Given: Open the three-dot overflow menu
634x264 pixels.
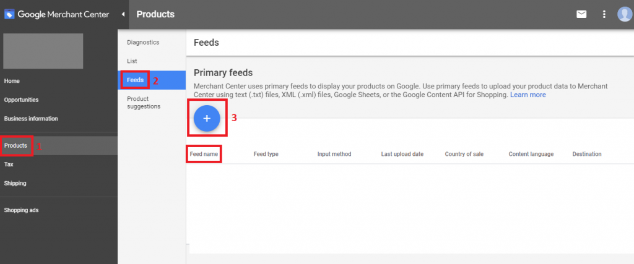Looking at the screenshot, I should coord(604,15).
